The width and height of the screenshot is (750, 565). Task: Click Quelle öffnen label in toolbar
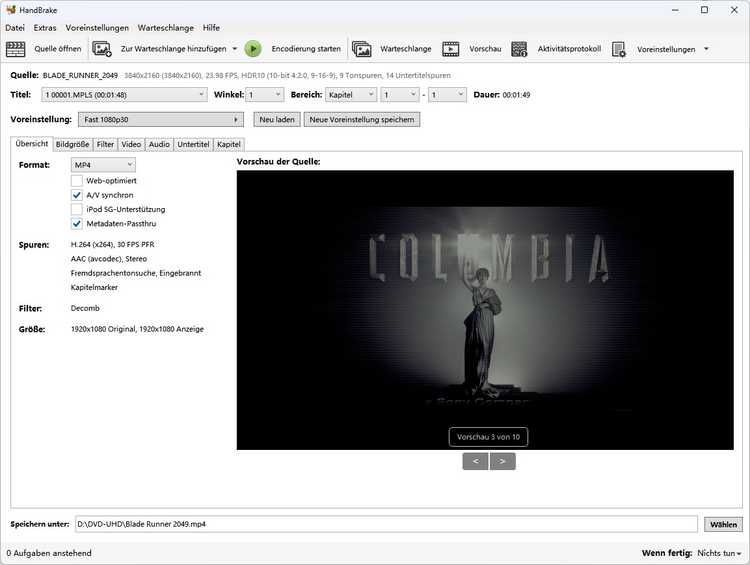(x=58, y=49)
